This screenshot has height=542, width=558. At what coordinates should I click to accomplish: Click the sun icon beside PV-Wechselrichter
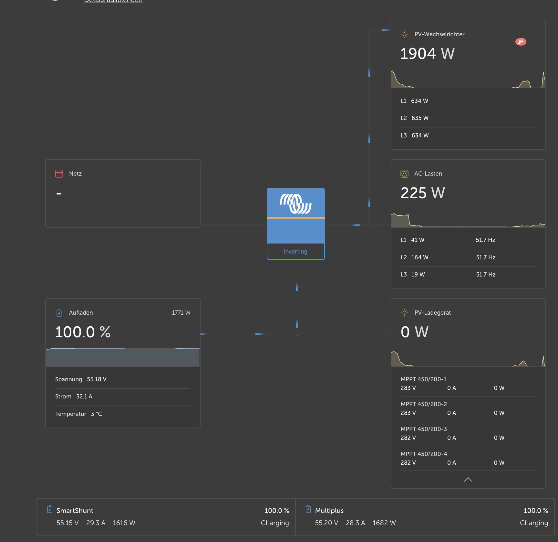(x=404, y=34)
